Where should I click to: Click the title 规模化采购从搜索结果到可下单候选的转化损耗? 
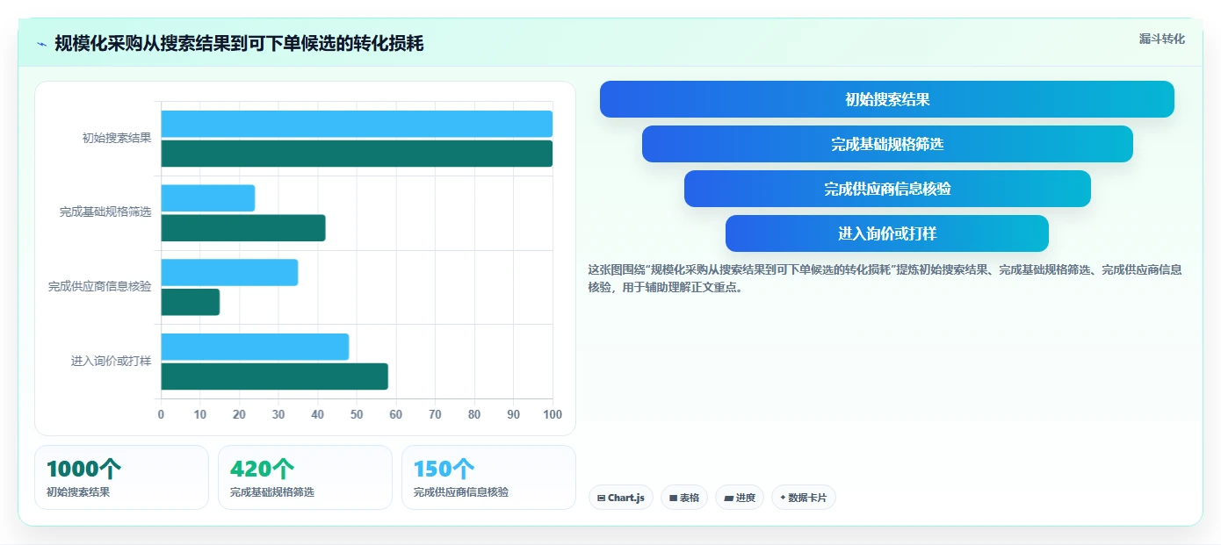pyautogui.click(x=239, y=43)
